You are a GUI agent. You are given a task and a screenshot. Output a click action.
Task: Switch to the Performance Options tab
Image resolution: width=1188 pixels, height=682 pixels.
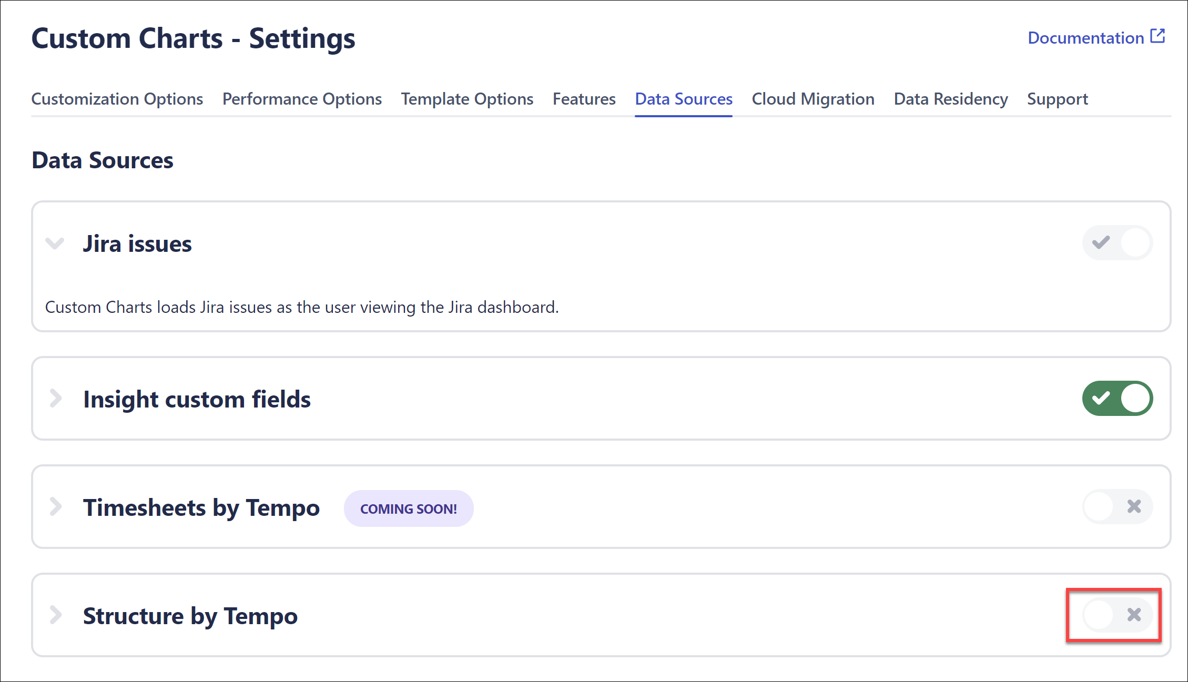point(302,99)
